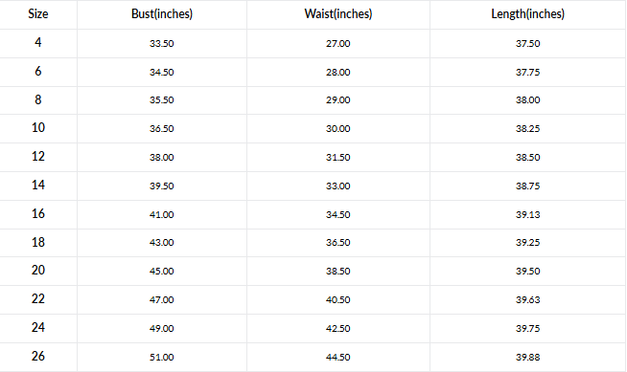
Task: Click the Size column header
Action: click(x=38, y=14)
